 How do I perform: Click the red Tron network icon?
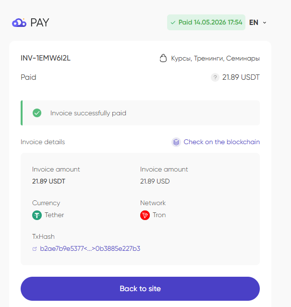[x=145, y=215]
